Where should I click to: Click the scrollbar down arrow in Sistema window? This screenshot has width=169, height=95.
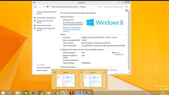coord(129,73)
